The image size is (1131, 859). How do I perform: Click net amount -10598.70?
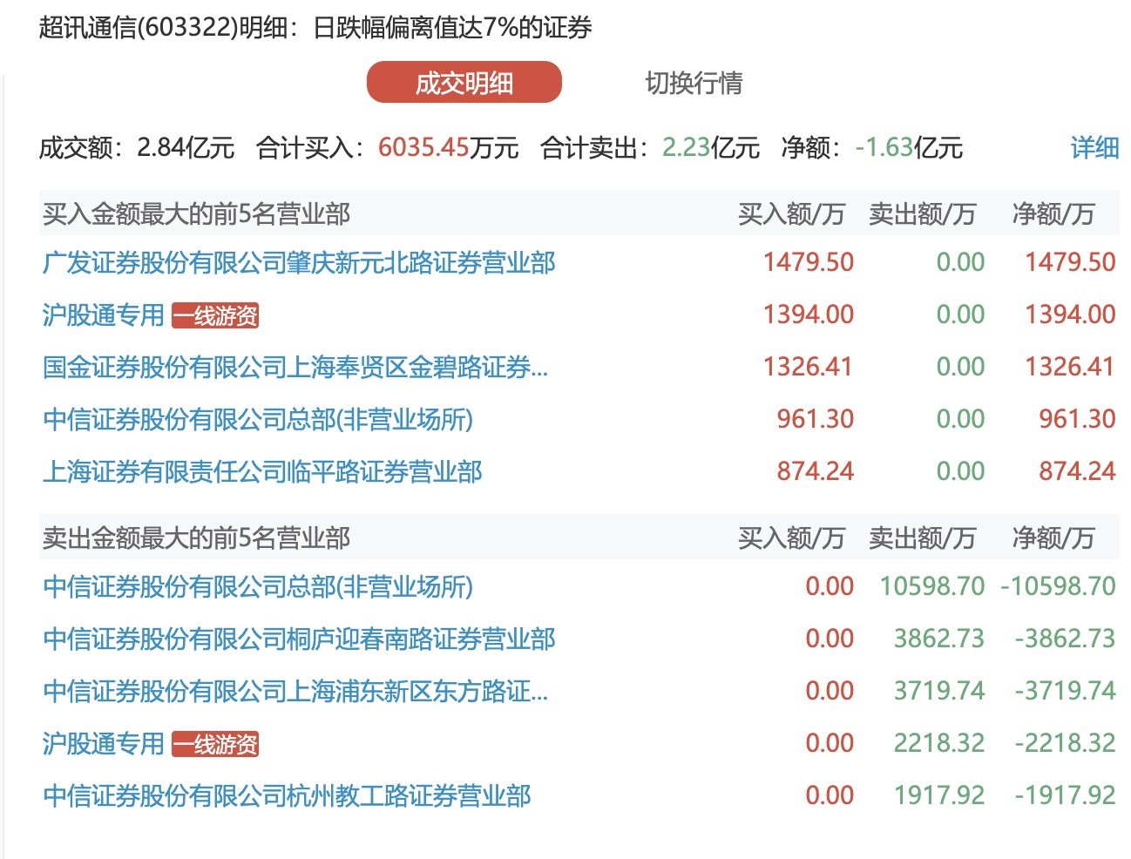click(x=1058, y=586)
